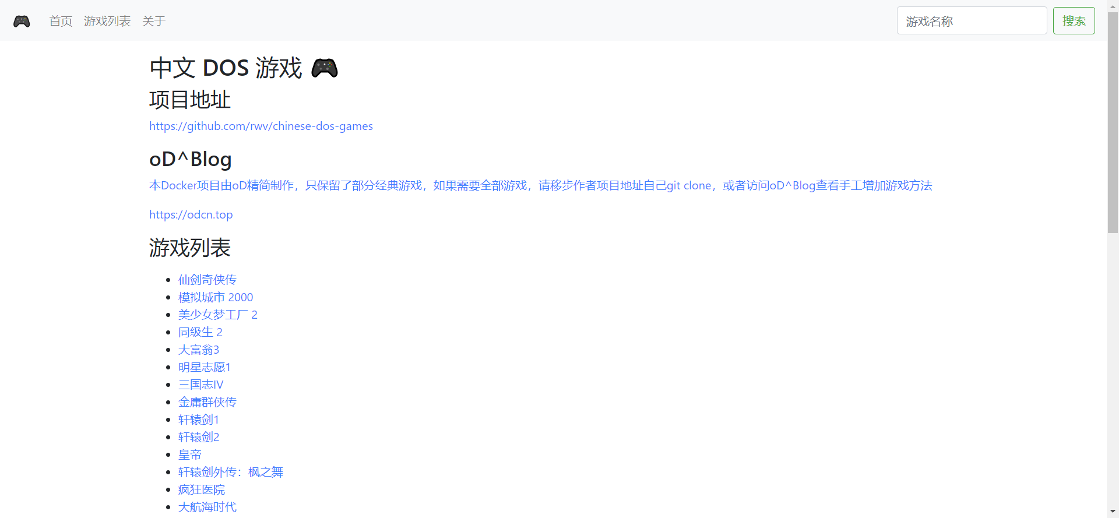Play 大富翁3 from the list

click(x=198, y=350)
